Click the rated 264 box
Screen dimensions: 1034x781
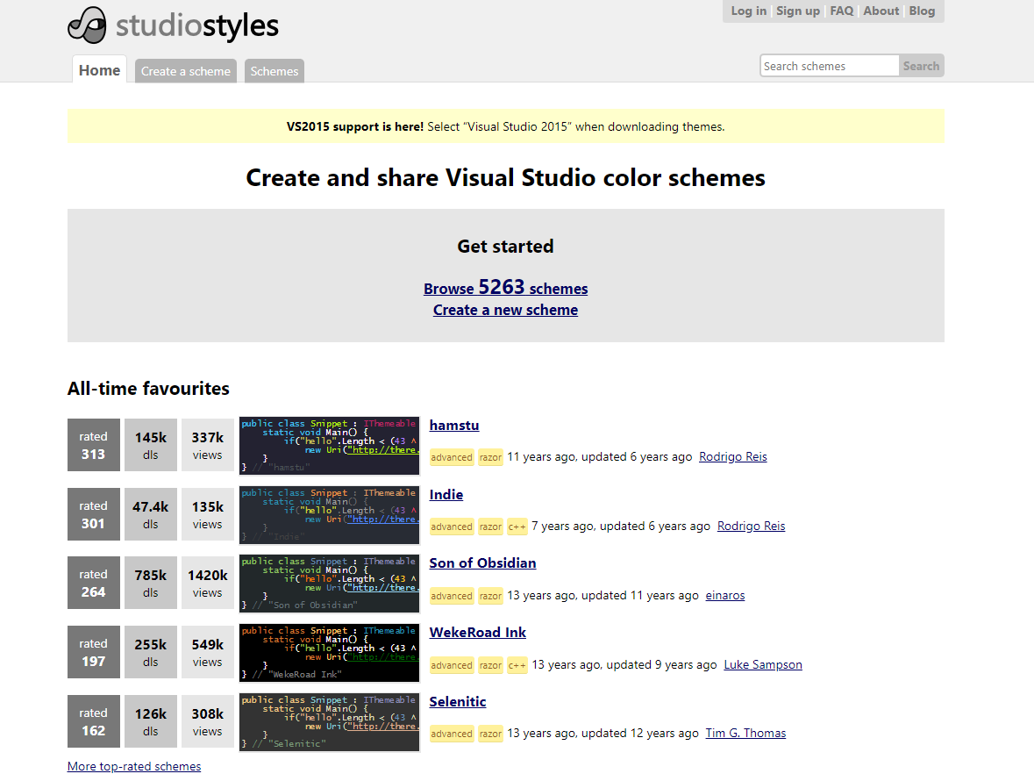point(94,583)
